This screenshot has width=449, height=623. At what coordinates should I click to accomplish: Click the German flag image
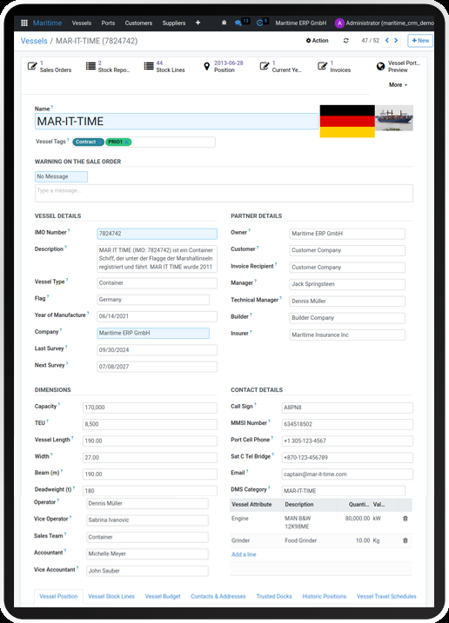[x=347, y=121]
